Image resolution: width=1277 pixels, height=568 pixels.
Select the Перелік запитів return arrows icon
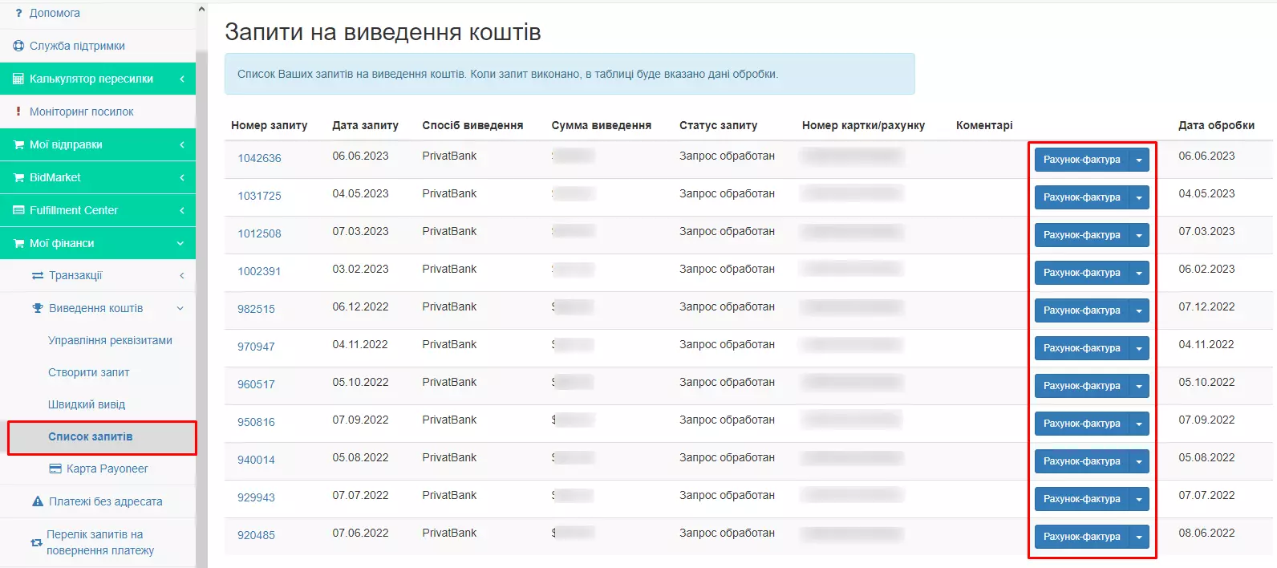35,542
